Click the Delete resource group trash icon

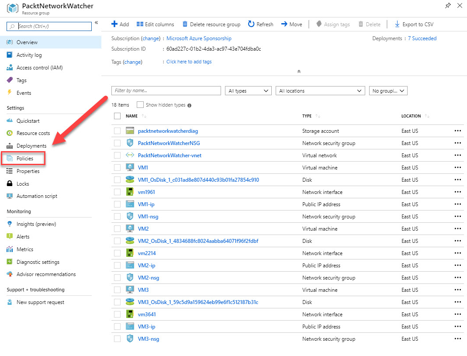pyautogui.click(x=185, y=24)
